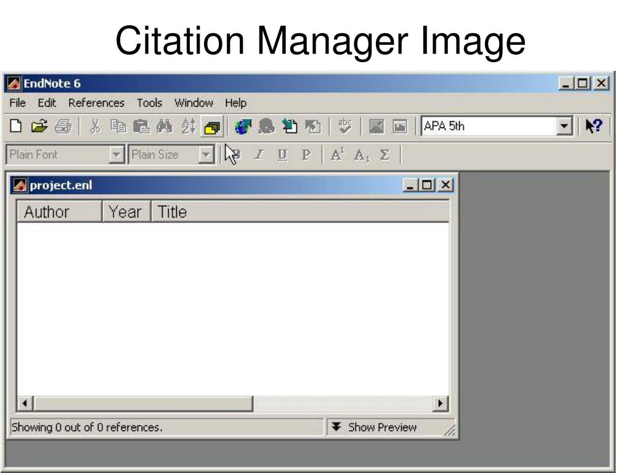Click the context Help arrow-question icon
The image size is (631, 473).
(x=594, y=126)
